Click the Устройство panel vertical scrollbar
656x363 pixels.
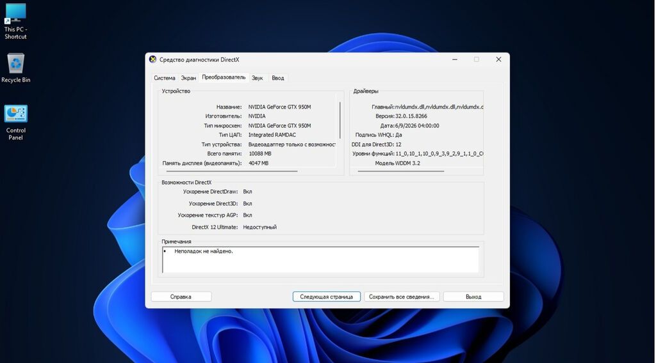tap(340, 120)
